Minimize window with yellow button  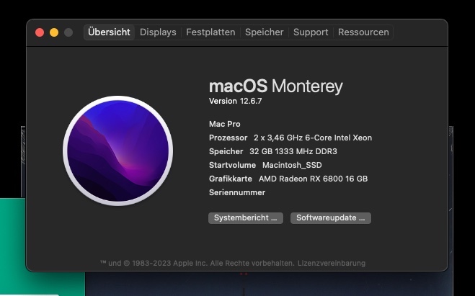54,32
